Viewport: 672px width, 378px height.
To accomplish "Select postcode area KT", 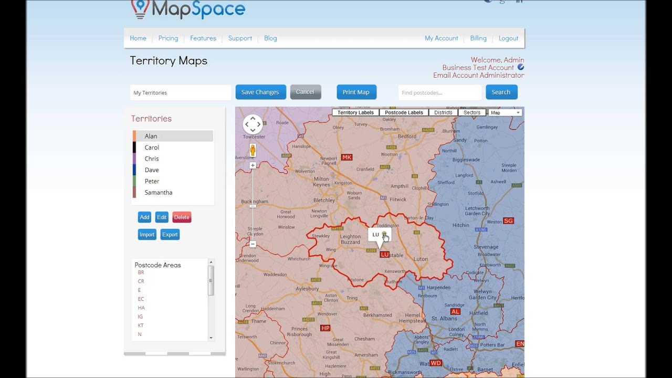I will (x=141, y=326).
